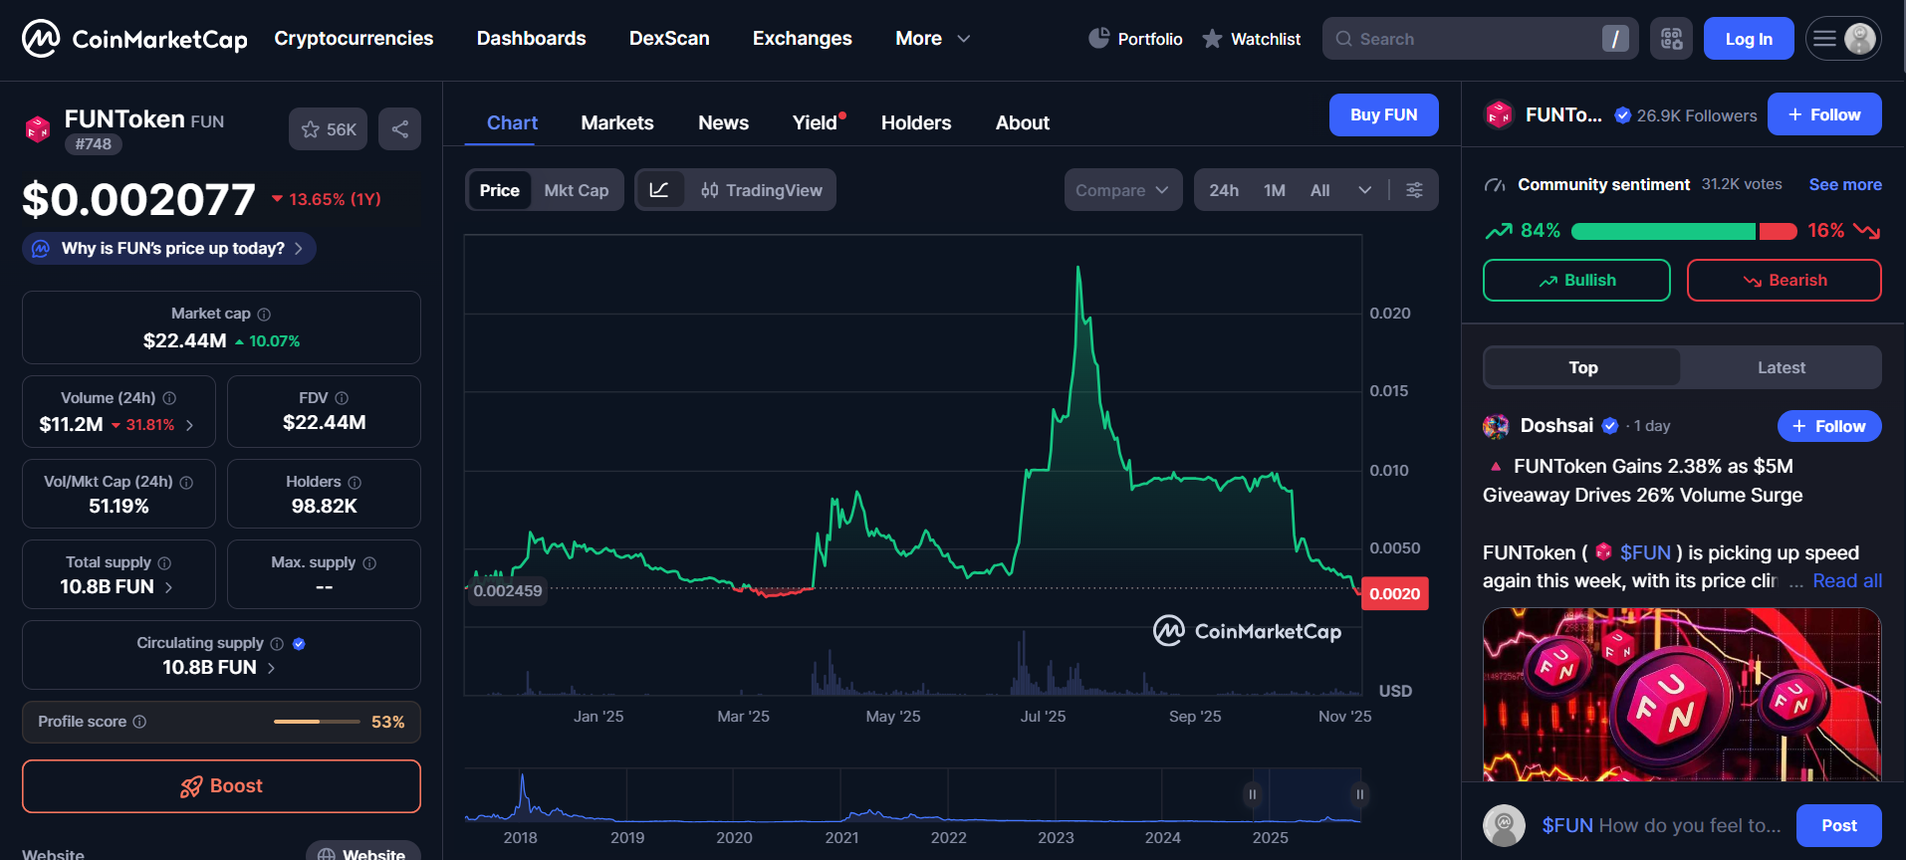
Task: Select the line chart type icon
Action: [659, 190]
